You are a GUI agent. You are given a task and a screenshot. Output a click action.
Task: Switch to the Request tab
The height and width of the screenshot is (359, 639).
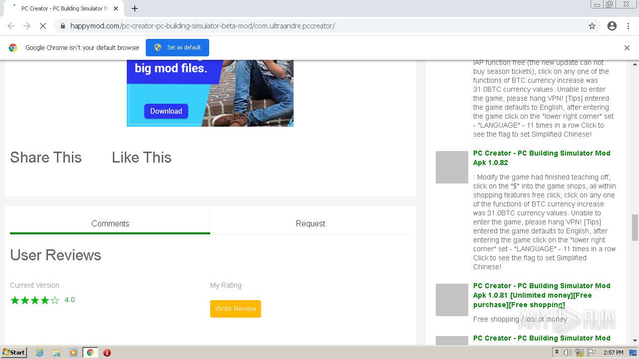pos(311,223)
